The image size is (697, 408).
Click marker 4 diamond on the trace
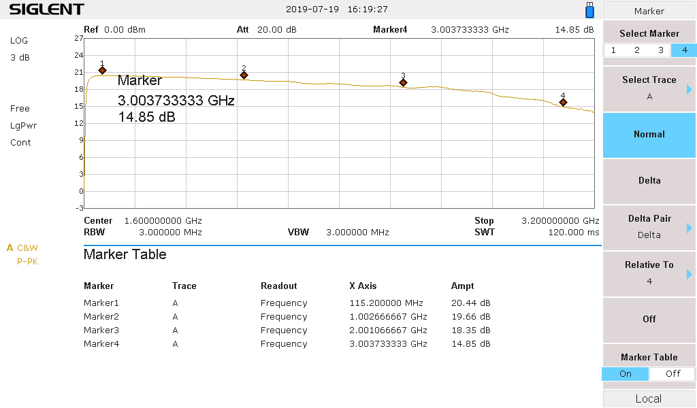(x=563, y=103)
